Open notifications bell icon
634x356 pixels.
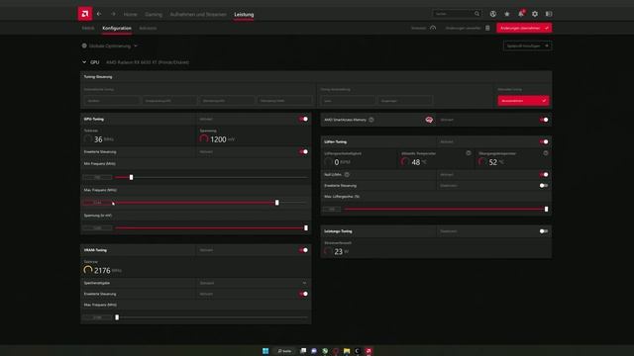pyautogui.click(x=521, y=14)
